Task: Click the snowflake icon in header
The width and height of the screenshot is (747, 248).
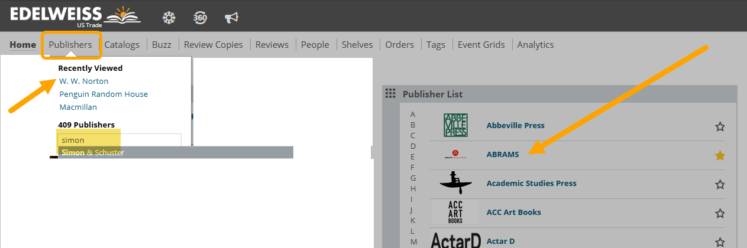Action: pyautogui.click(x=170, y=18)
